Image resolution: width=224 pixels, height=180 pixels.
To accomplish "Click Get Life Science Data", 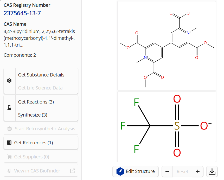I will pos(40,88).
